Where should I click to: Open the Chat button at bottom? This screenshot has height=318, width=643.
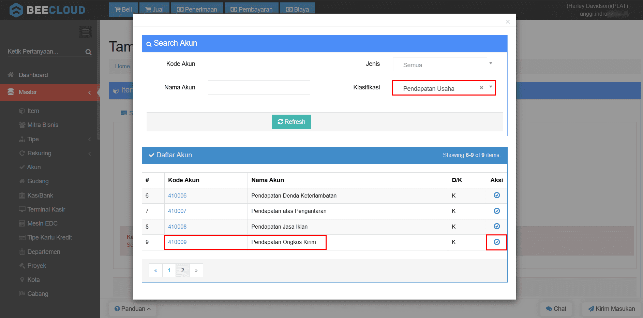click(x=556, y=308)
